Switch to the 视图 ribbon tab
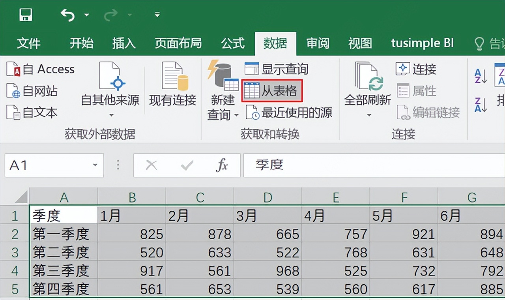This screenshot has width=505, height=300. click(360, 43)
